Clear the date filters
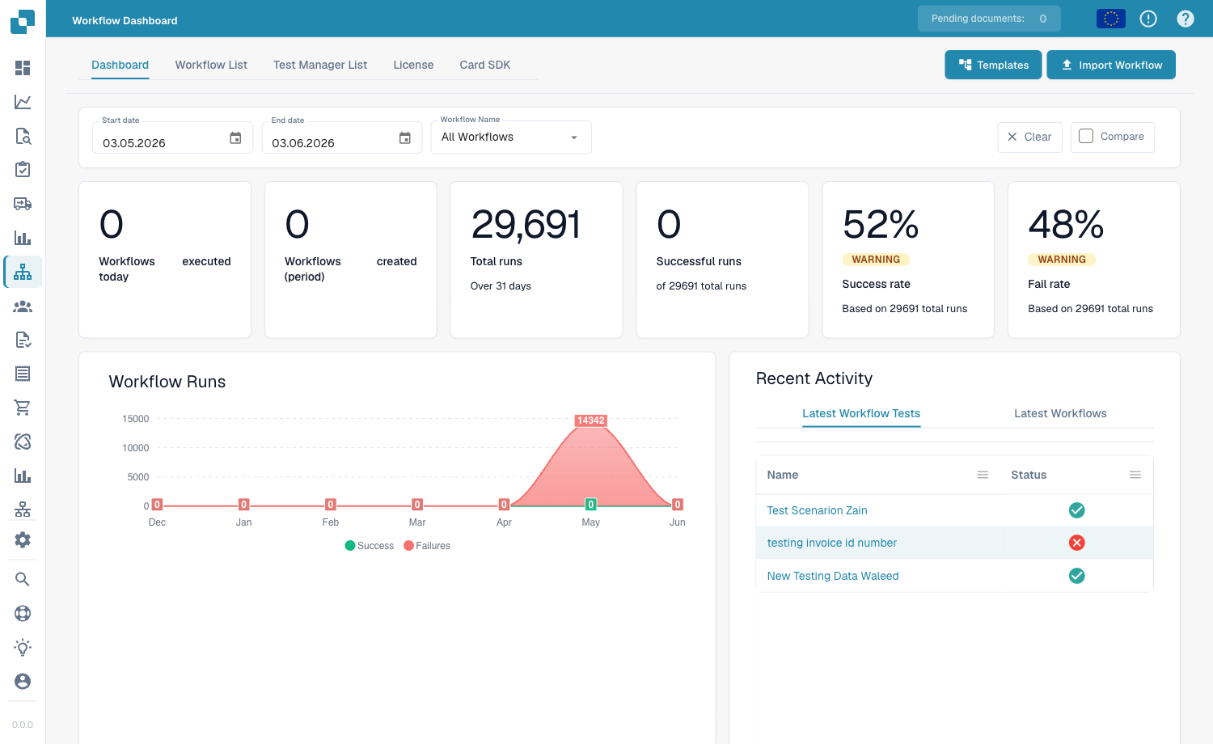This screenshot has height=744, width=1213. (x=1029, y=137)
